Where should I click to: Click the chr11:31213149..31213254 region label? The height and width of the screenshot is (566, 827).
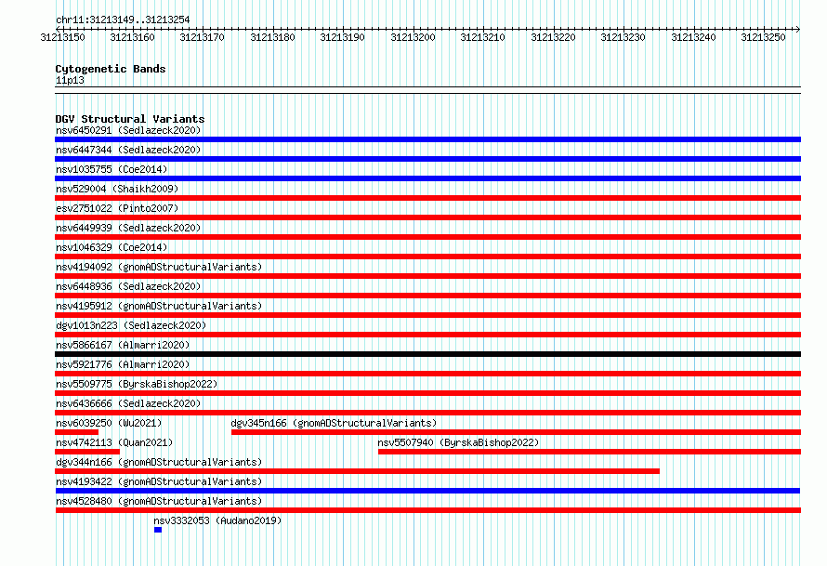(123, 20)
